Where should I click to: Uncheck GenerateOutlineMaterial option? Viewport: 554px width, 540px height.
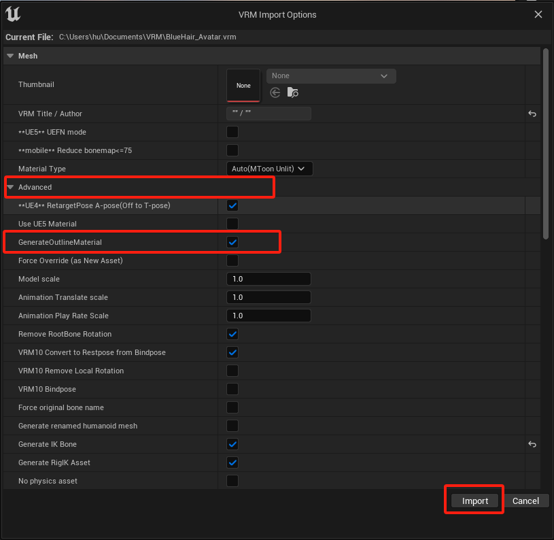232,242
